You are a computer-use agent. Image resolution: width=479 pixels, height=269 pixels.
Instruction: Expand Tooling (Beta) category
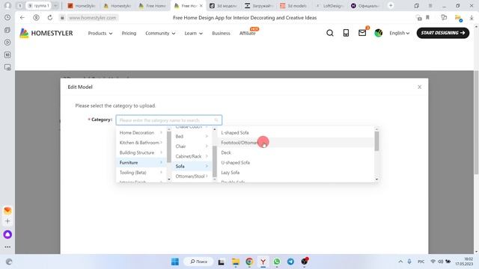tap(141, 173)
